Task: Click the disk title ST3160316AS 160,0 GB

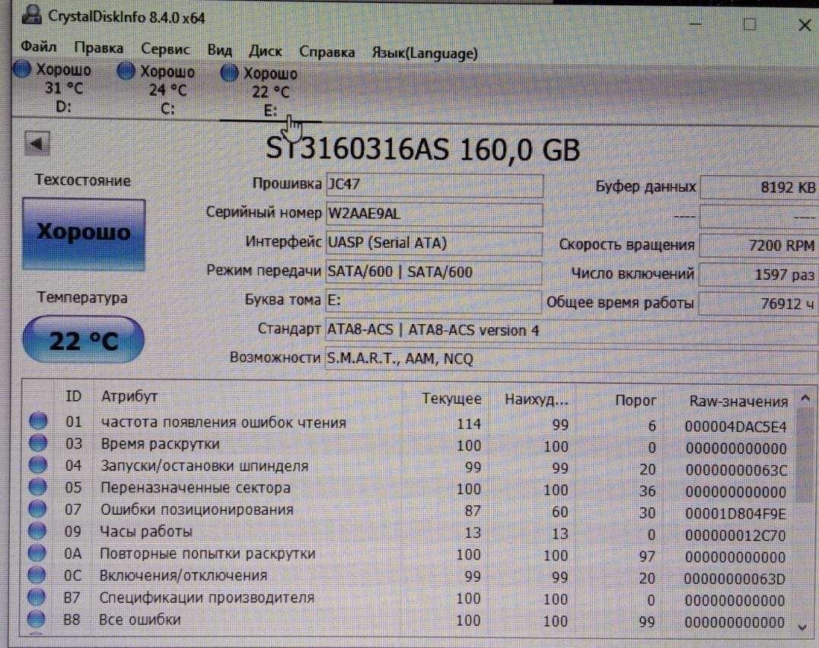Action: click(x=422, y=149)
